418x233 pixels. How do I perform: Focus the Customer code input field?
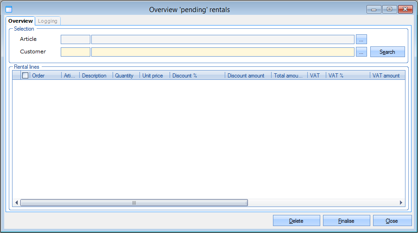tap(76, 52)
